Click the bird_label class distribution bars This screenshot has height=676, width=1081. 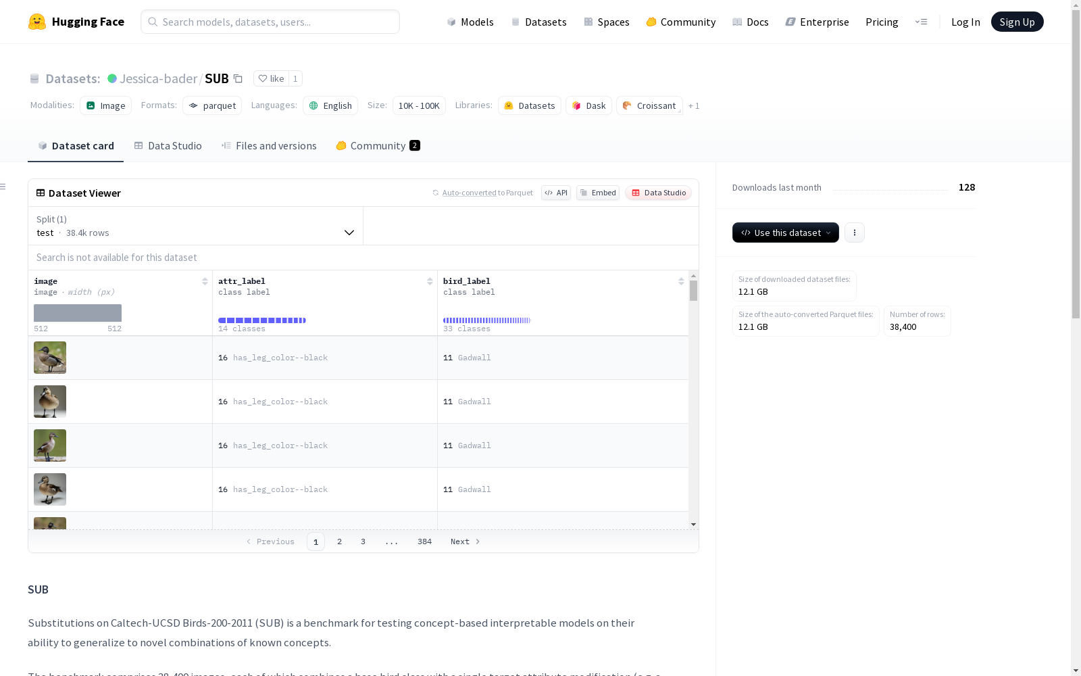coord(487,320)
